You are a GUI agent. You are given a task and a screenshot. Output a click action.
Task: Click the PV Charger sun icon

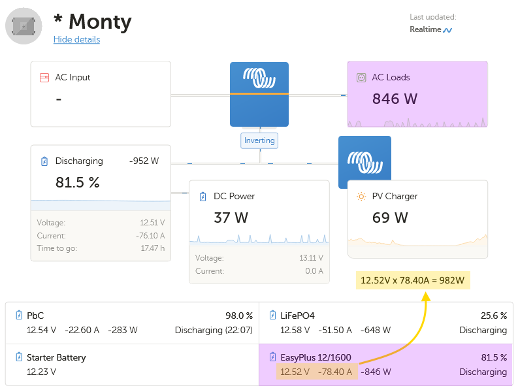pyautogui.click(x=361, y=196)
